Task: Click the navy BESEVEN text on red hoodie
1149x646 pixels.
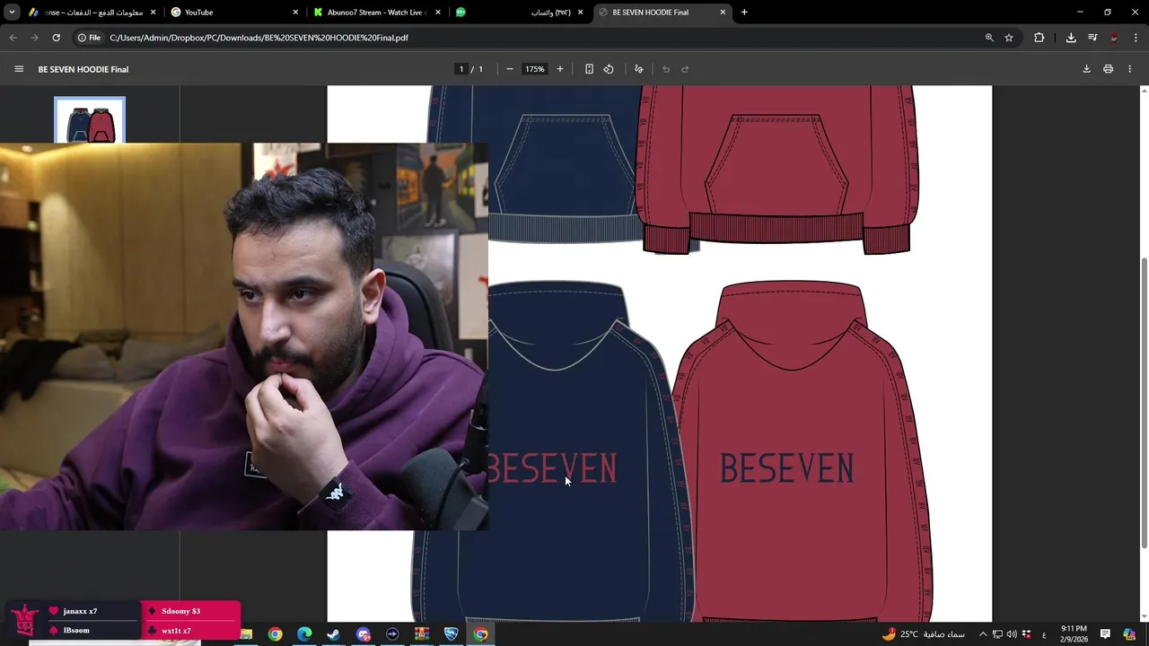Action: [x=786, y=468]
